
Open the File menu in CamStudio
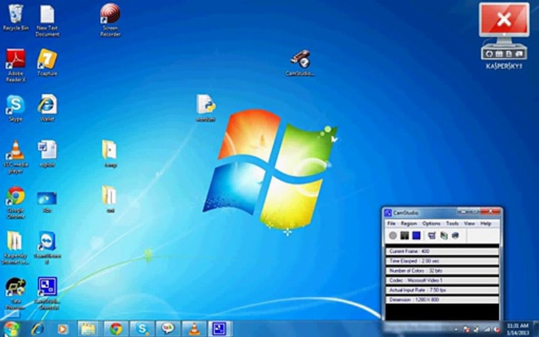coord(391,224)
